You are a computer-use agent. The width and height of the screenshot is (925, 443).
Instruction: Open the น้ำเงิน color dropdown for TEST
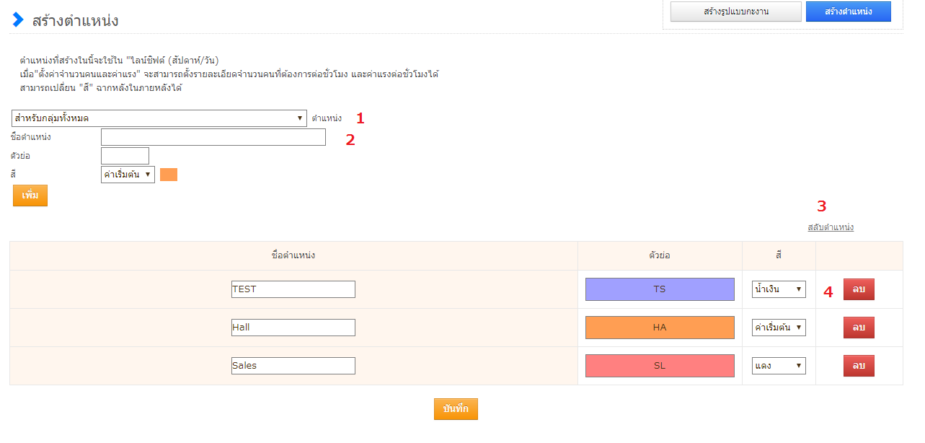point(779,289)
